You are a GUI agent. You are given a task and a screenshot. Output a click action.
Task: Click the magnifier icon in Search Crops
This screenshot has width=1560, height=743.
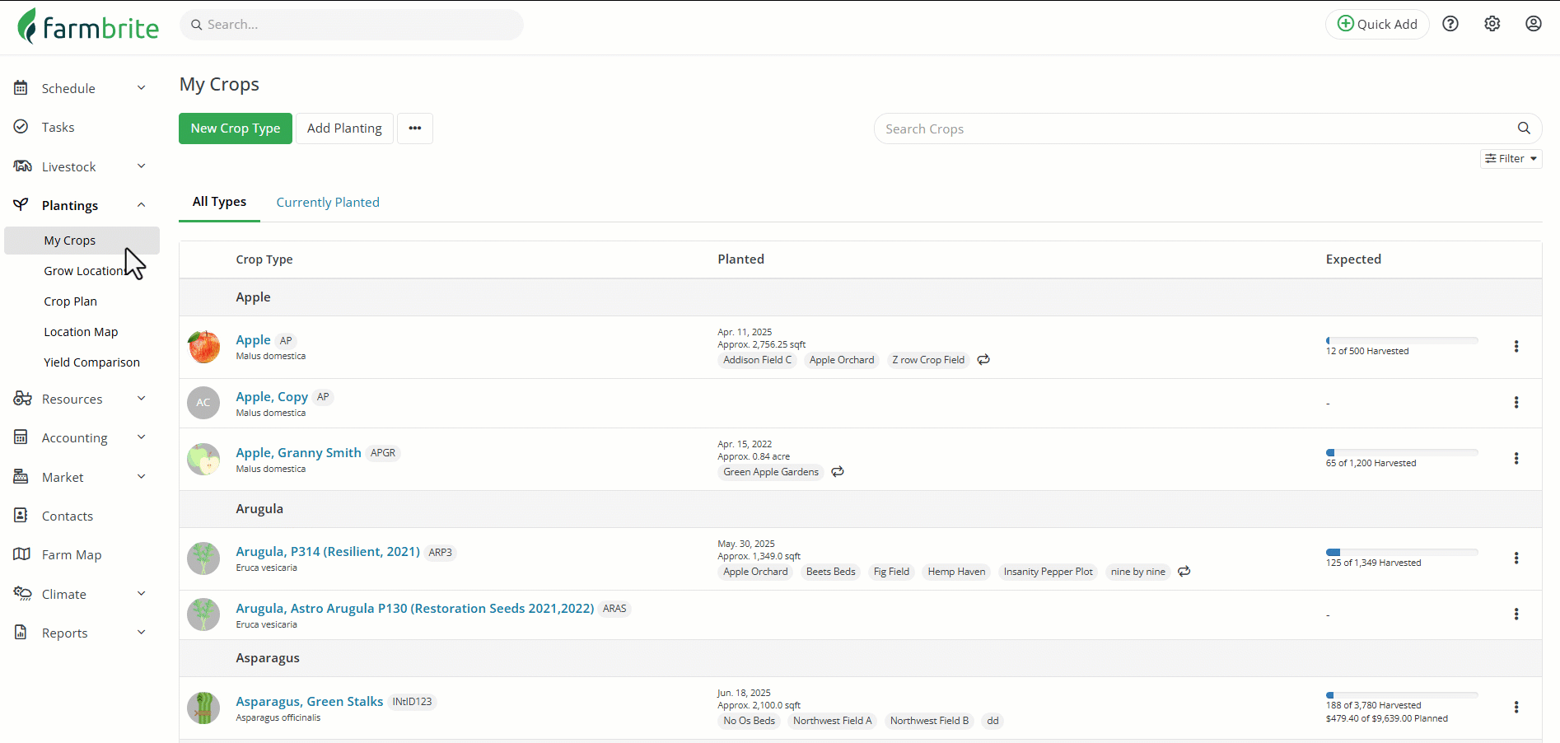pos(1524,129)
